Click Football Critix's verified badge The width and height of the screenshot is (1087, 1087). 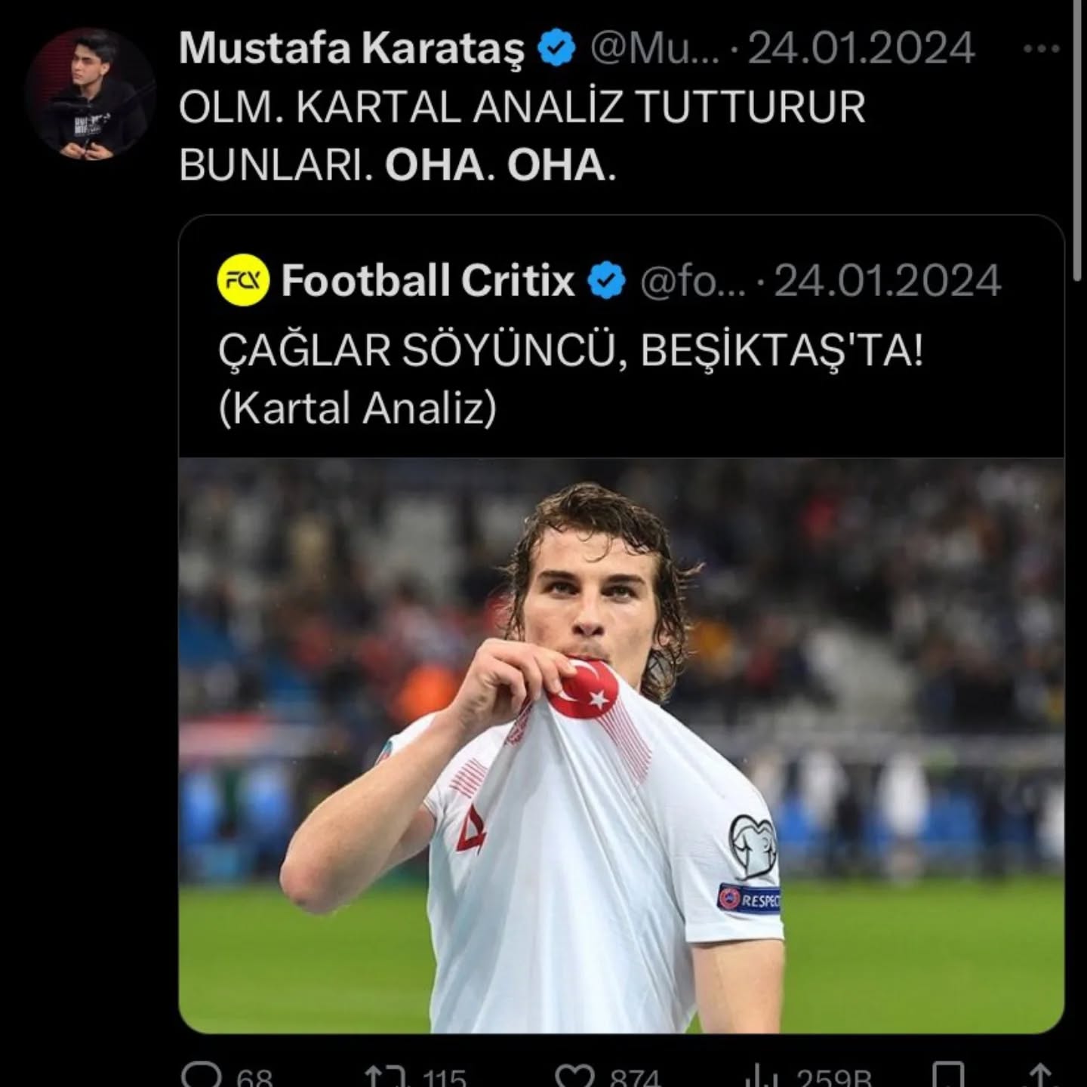(x=606, y=282)
